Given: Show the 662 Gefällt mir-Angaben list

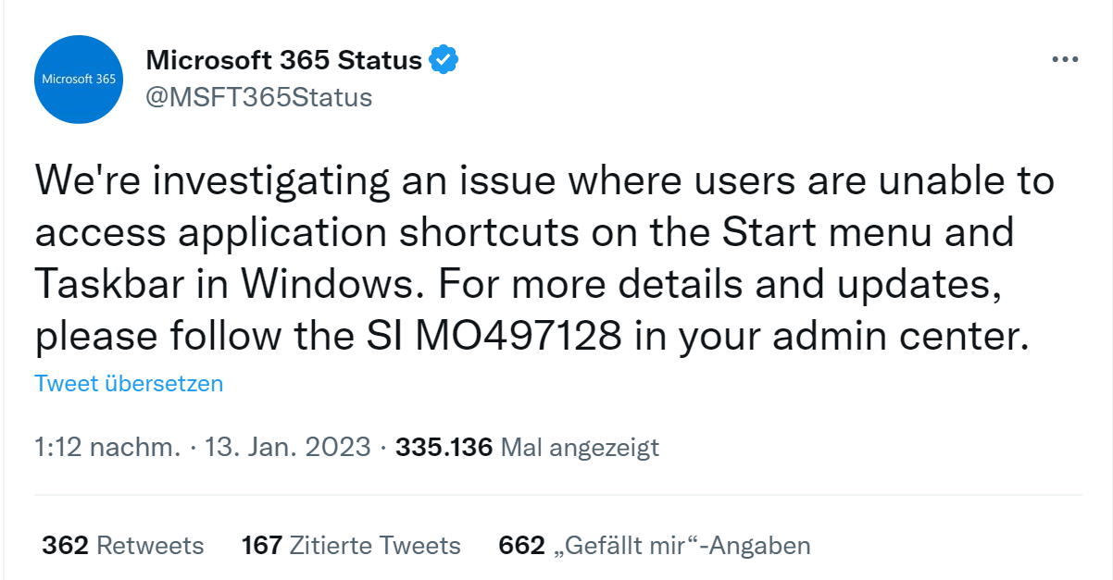Looking at the screenshot, I should click(x=655, y=546).
